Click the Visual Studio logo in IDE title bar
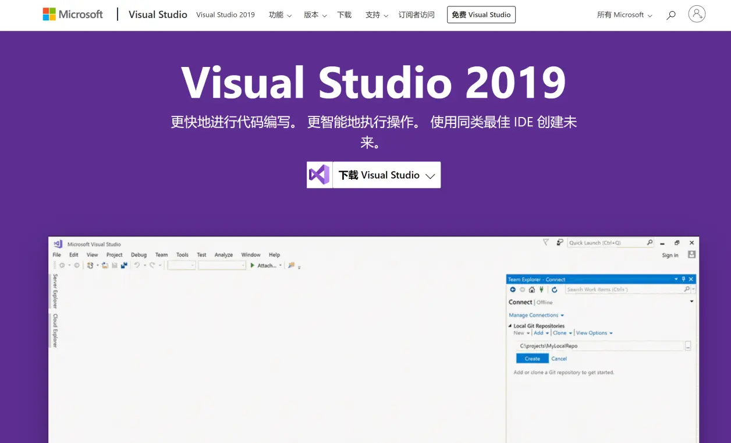This screenshot has width=731, height=443. [58, 244]
